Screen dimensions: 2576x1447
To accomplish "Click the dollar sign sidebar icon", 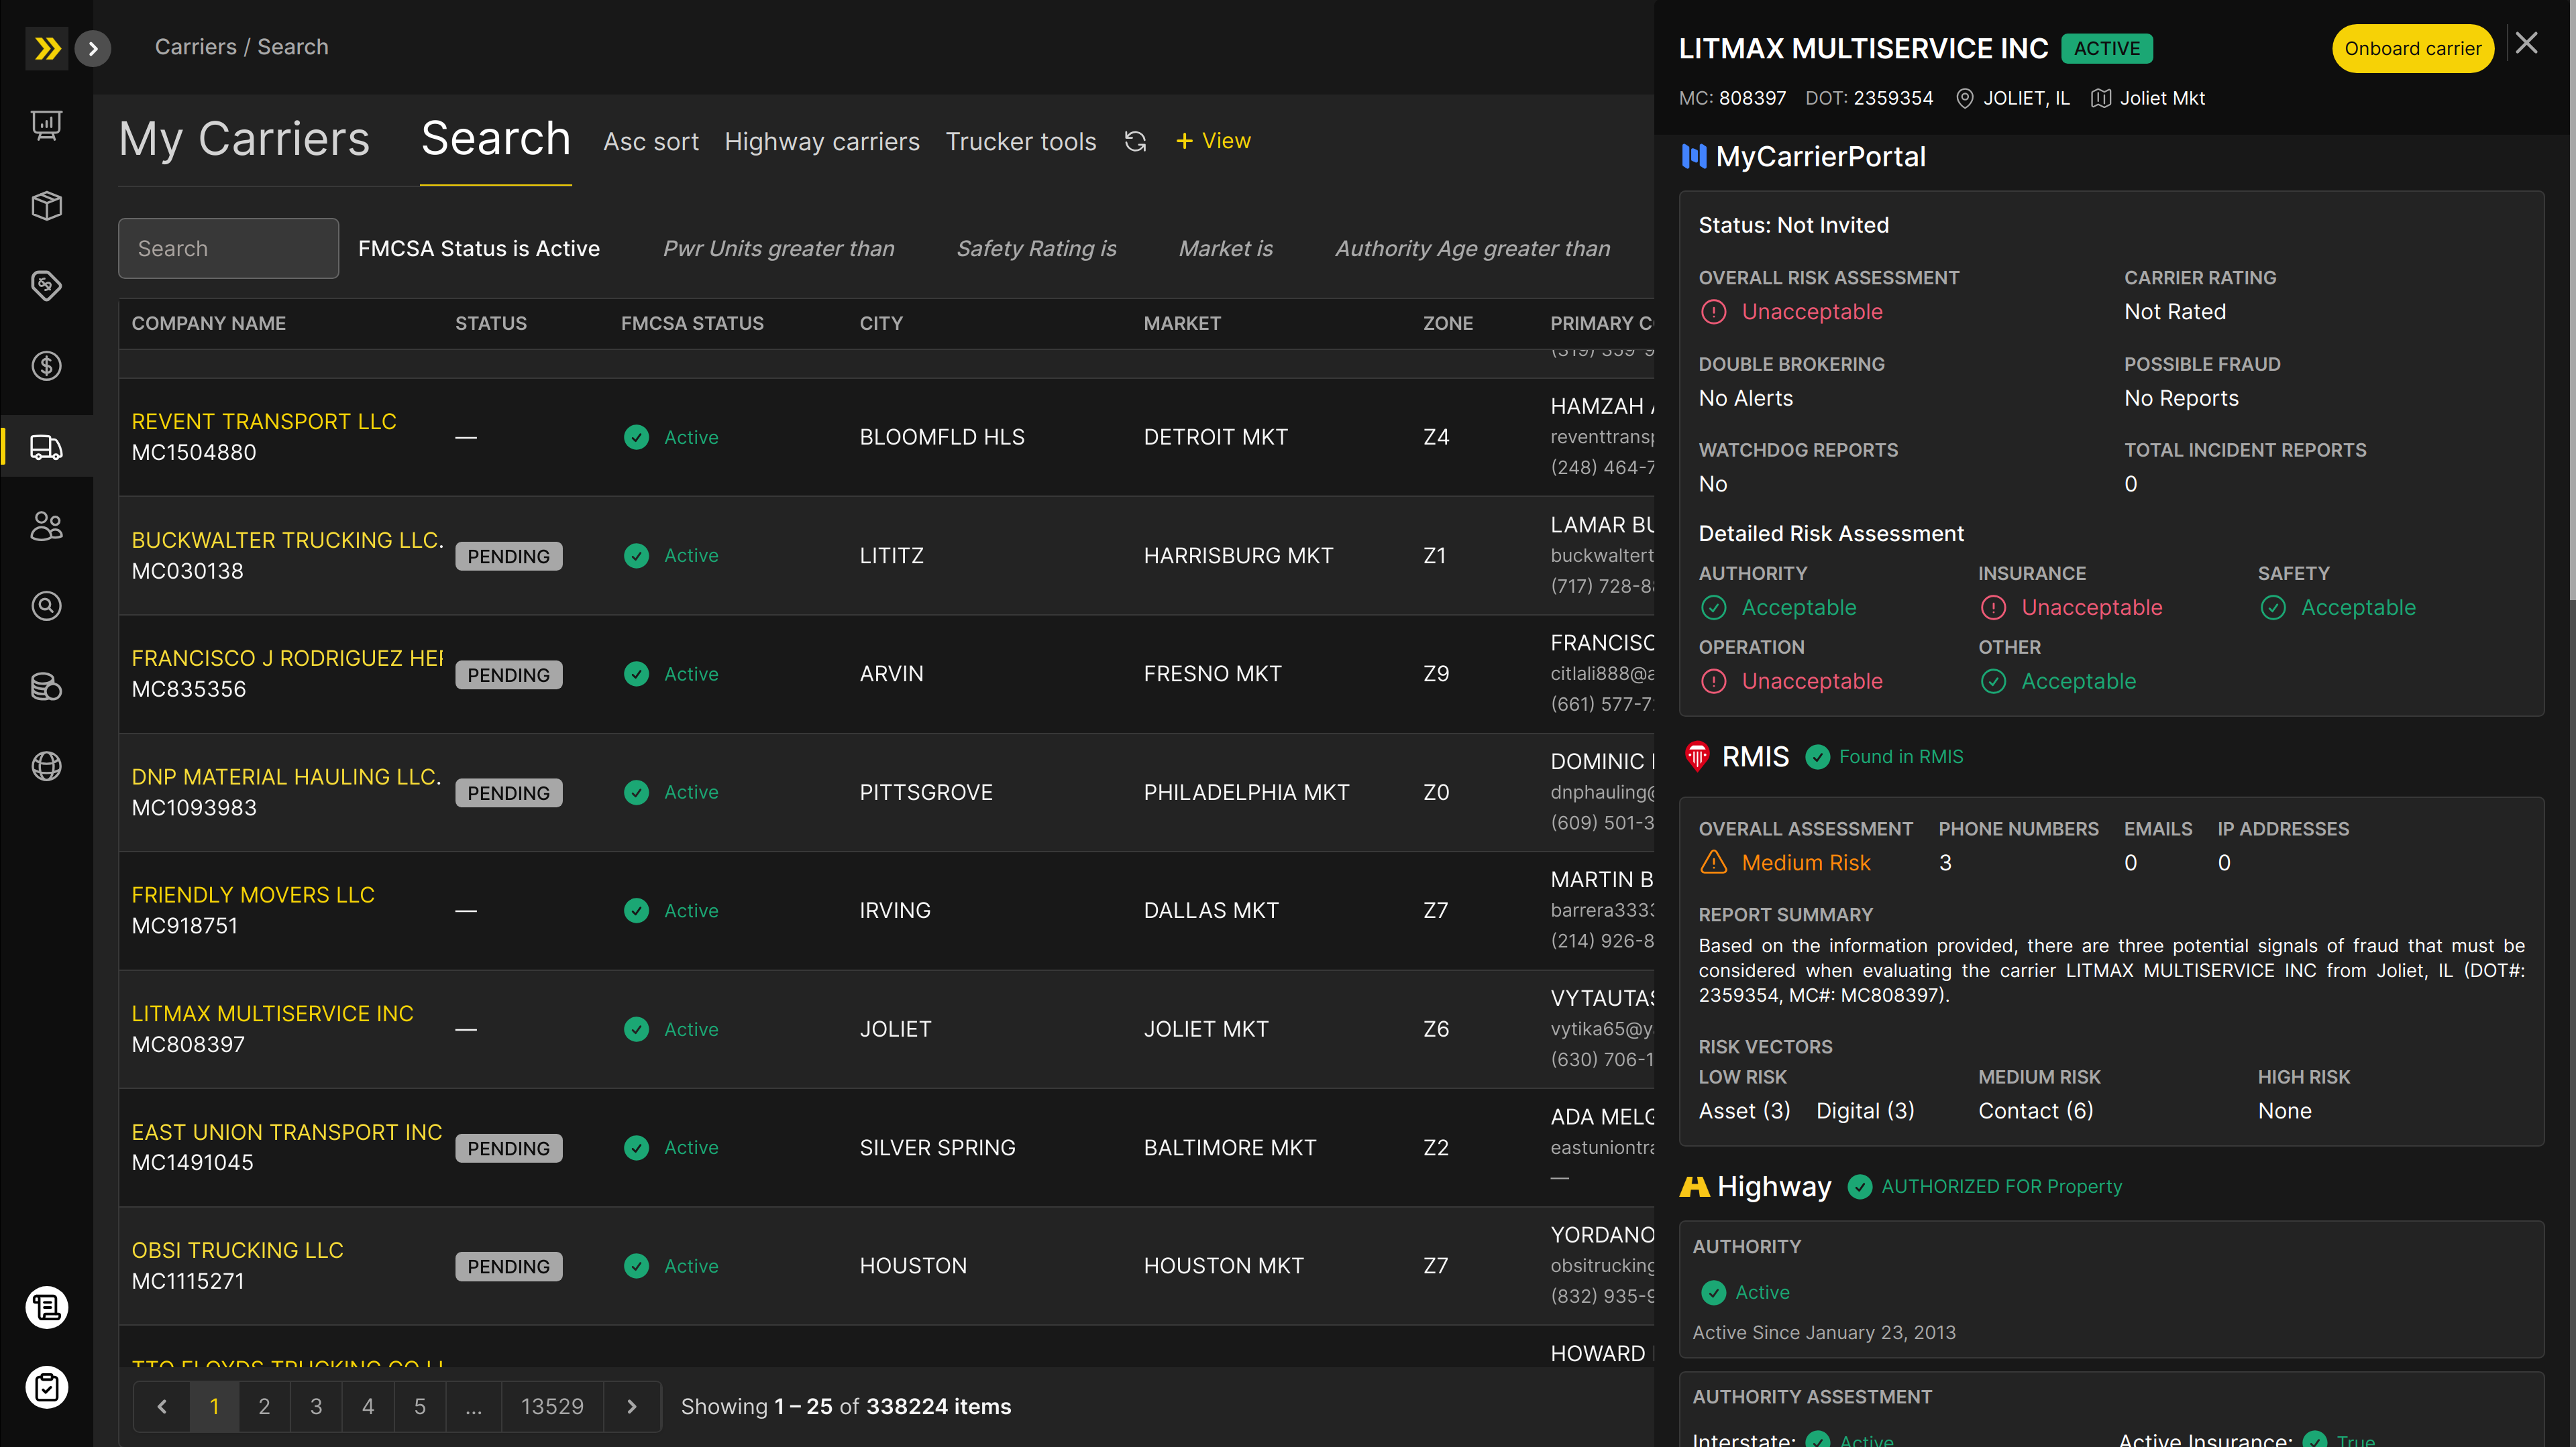I will (46, 365).
